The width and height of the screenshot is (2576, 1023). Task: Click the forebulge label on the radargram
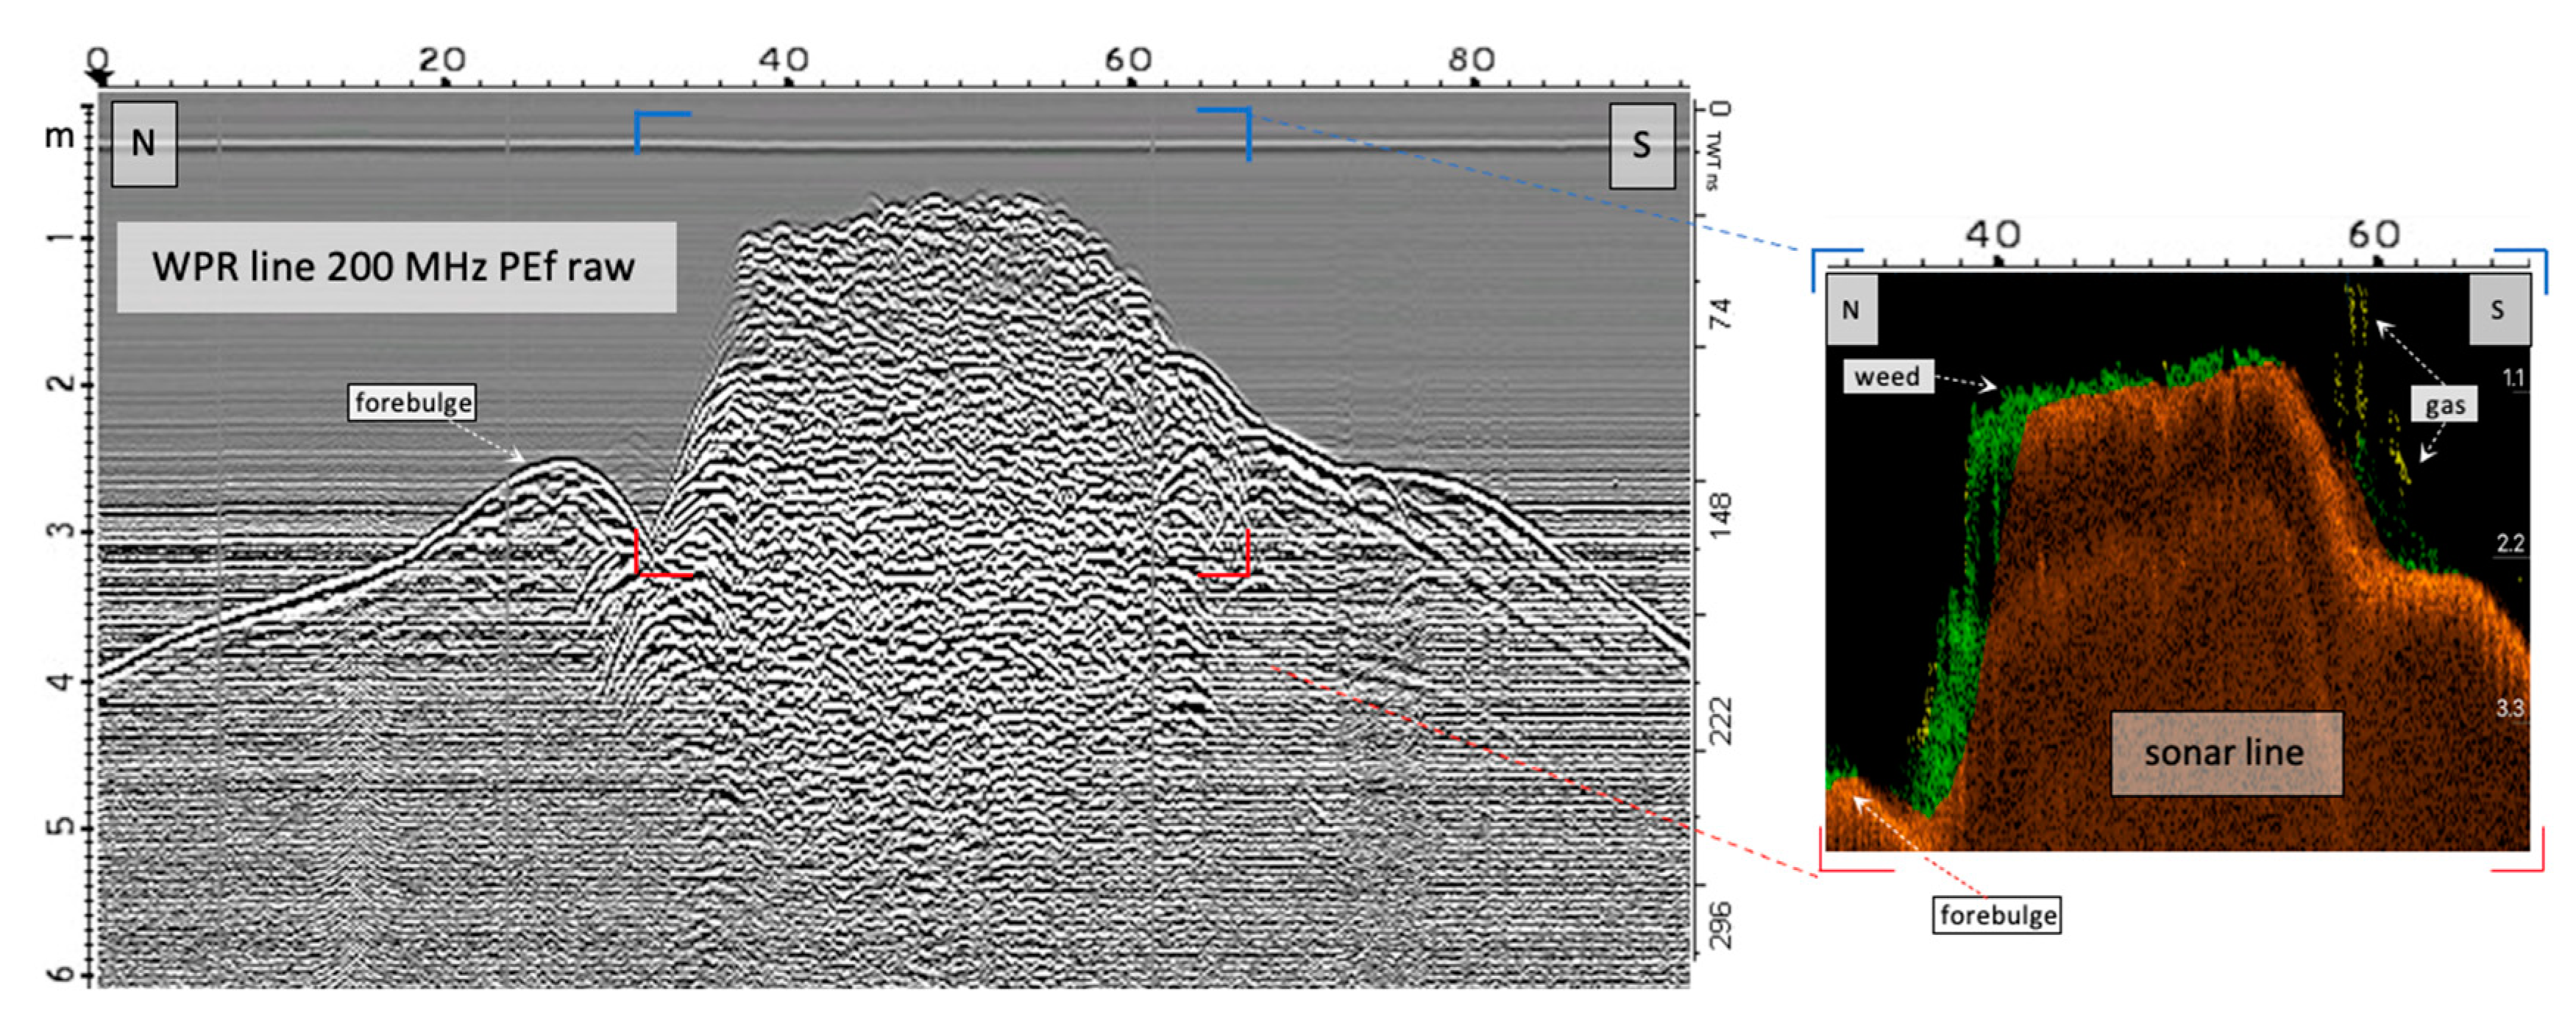pyautogui.click(x=412, y=402)
